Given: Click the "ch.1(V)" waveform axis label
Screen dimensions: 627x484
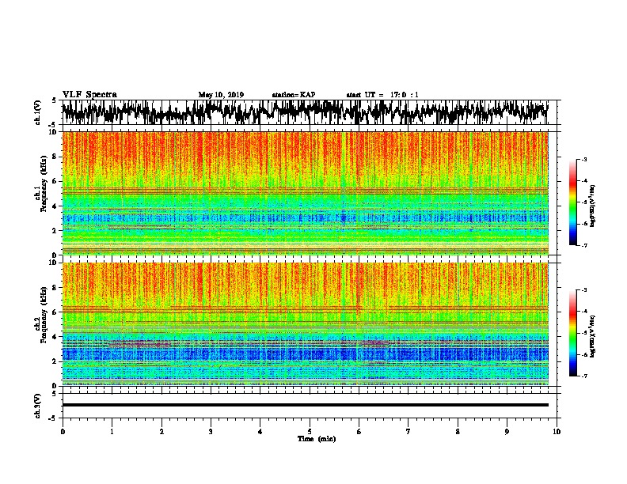Looking at the screenshot, I should (x=38, y=112).
